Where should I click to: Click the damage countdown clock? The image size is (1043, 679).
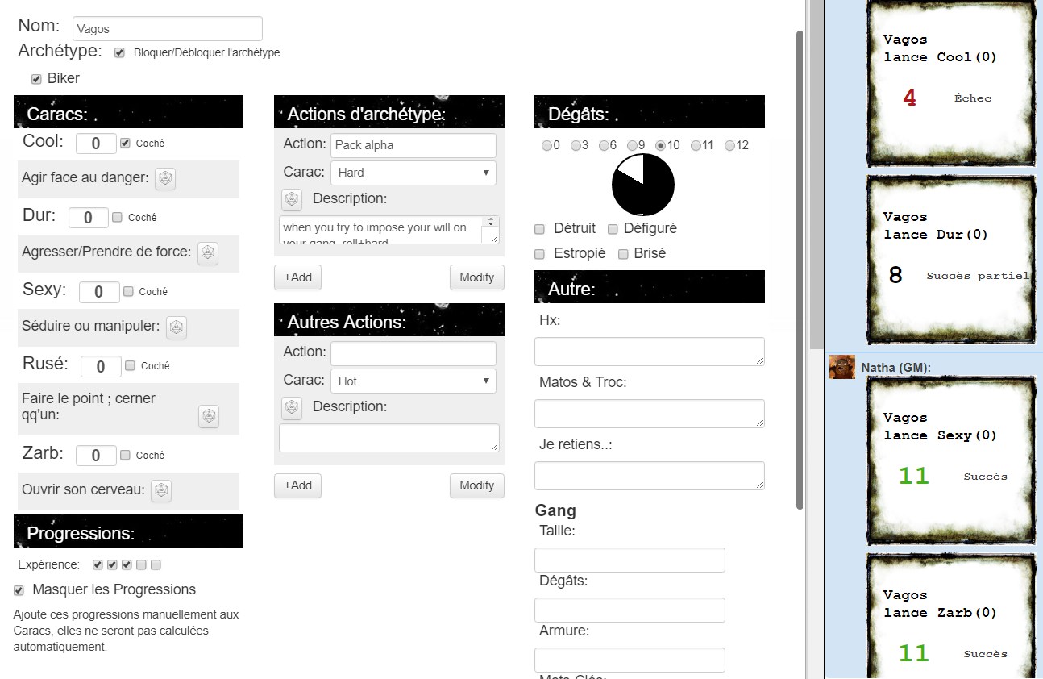coord(643,185)
